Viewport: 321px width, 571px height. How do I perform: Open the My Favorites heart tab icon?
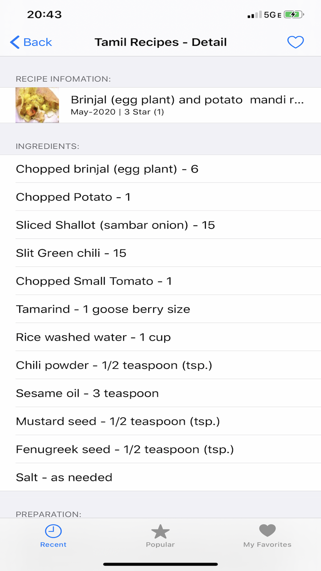click(x=267, y=530)
